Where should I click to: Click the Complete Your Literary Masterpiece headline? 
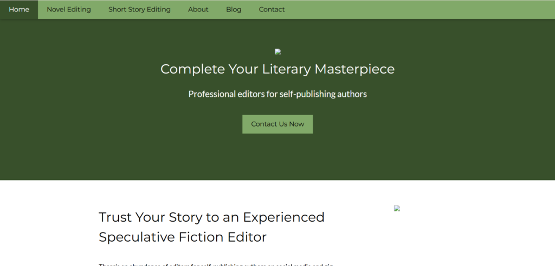[x=277, y=69]
